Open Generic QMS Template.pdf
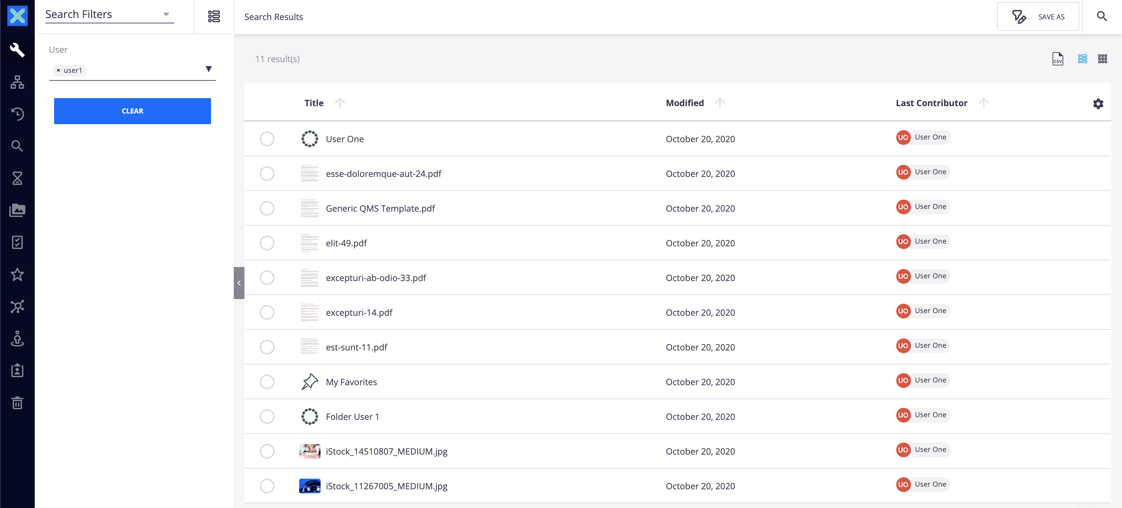 (x=380, y=208)
